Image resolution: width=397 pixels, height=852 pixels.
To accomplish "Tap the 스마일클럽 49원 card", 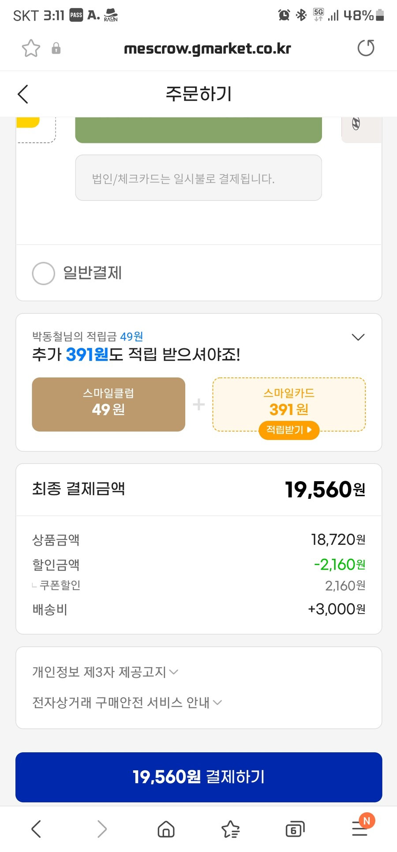I will 109,404.
